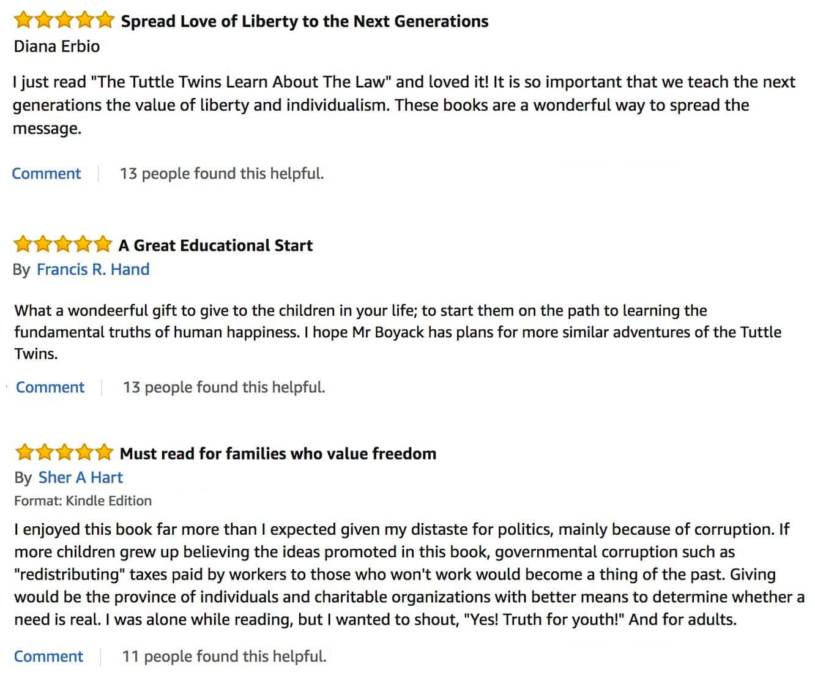Click the fifth star of Sher A Hart's rating
Image resolution: width=815 pixels, height=689 pixels.
[104, 453]
